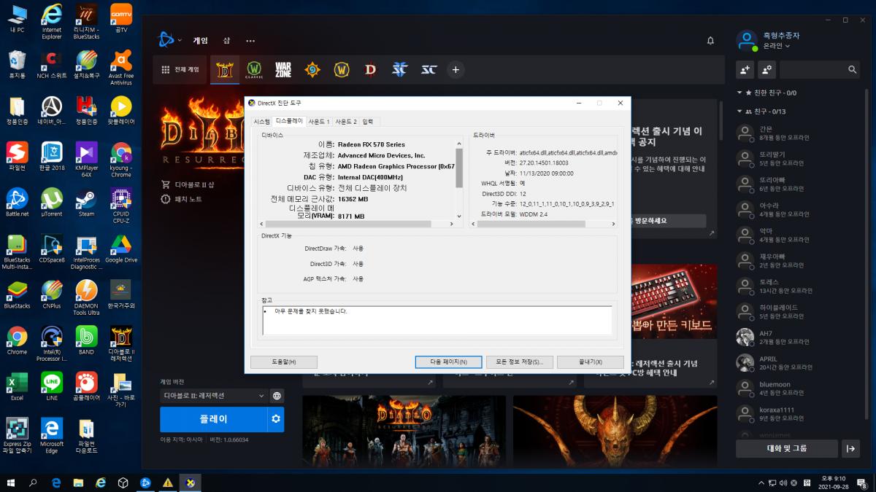Screen dimensions: 876x492
Task: Open the World of Warcraft game page
Action: (x=342, y=69)
